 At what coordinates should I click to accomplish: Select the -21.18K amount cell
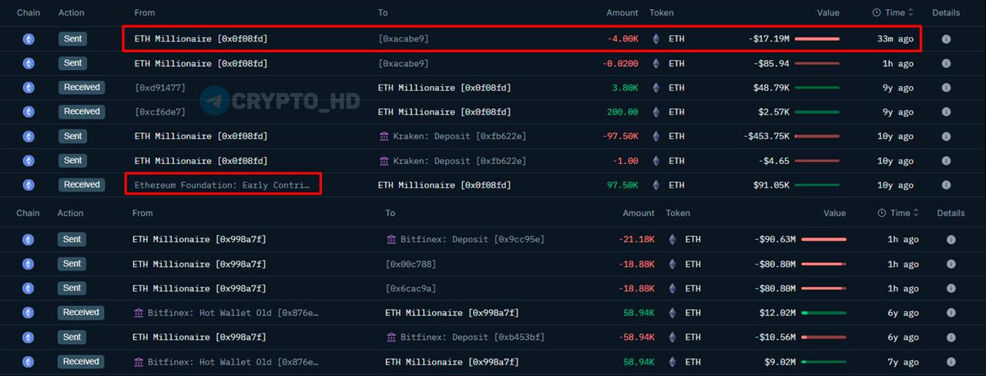click(x=636, y=239)
